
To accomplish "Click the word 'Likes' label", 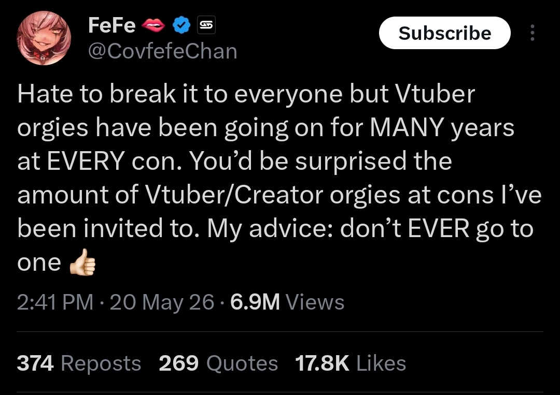I will coord(381,363).
